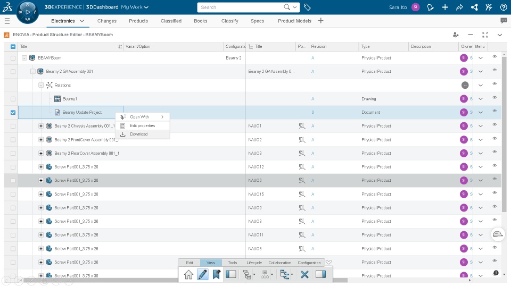Collapse the Relations node

tap(41, 85)
